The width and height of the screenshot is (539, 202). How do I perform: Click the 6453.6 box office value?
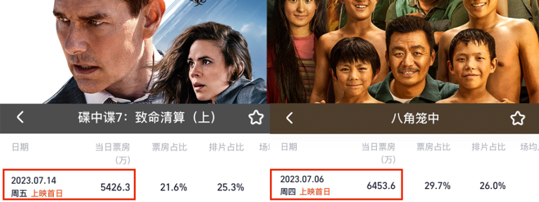point(381,186)
